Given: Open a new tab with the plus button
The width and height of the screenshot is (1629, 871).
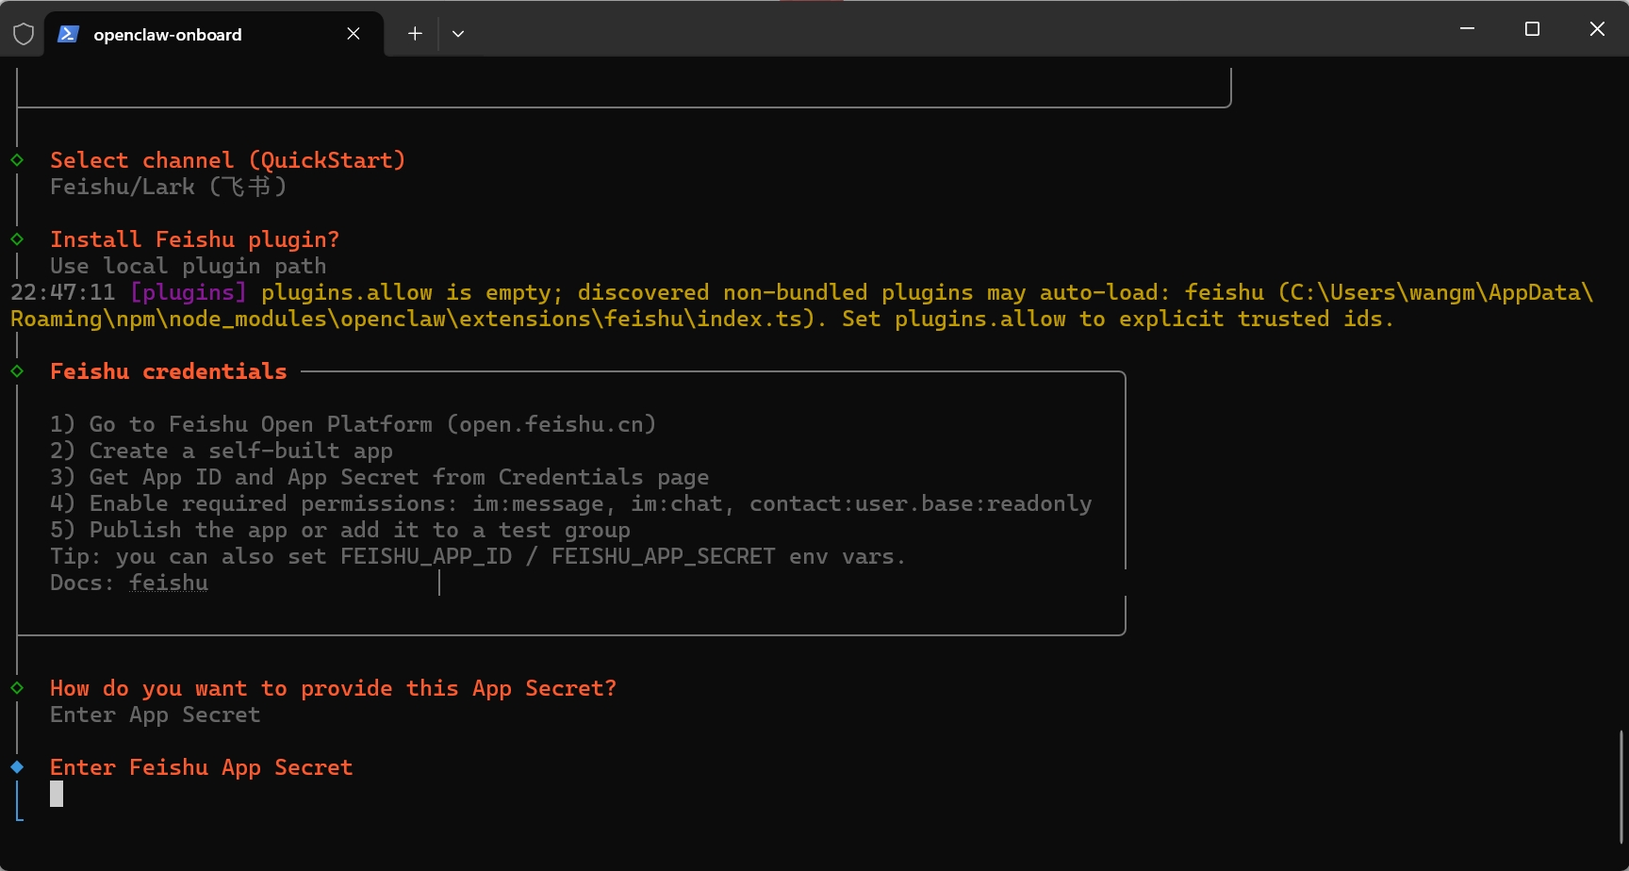Looking at the screenshot, I should pyautogui.click(x=415, y=34).
